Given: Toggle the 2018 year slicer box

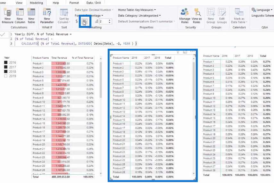Looking at the screenshot, I should (6, 71).
